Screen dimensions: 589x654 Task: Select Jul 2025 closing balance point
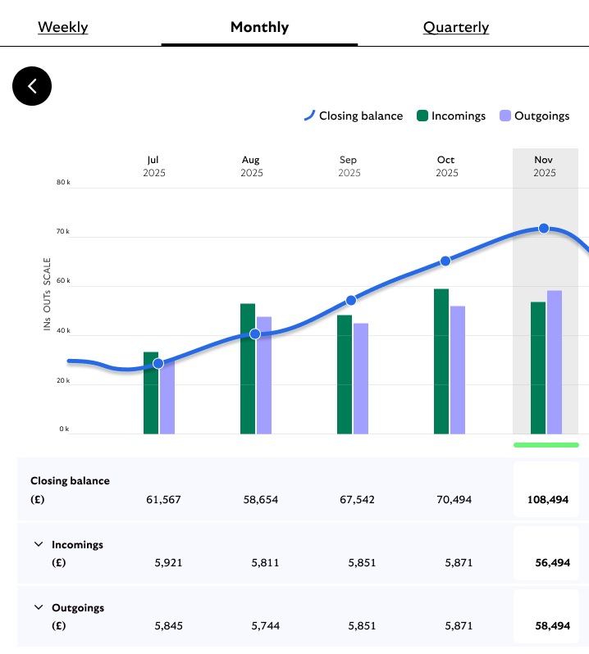(x=158, y=363)
